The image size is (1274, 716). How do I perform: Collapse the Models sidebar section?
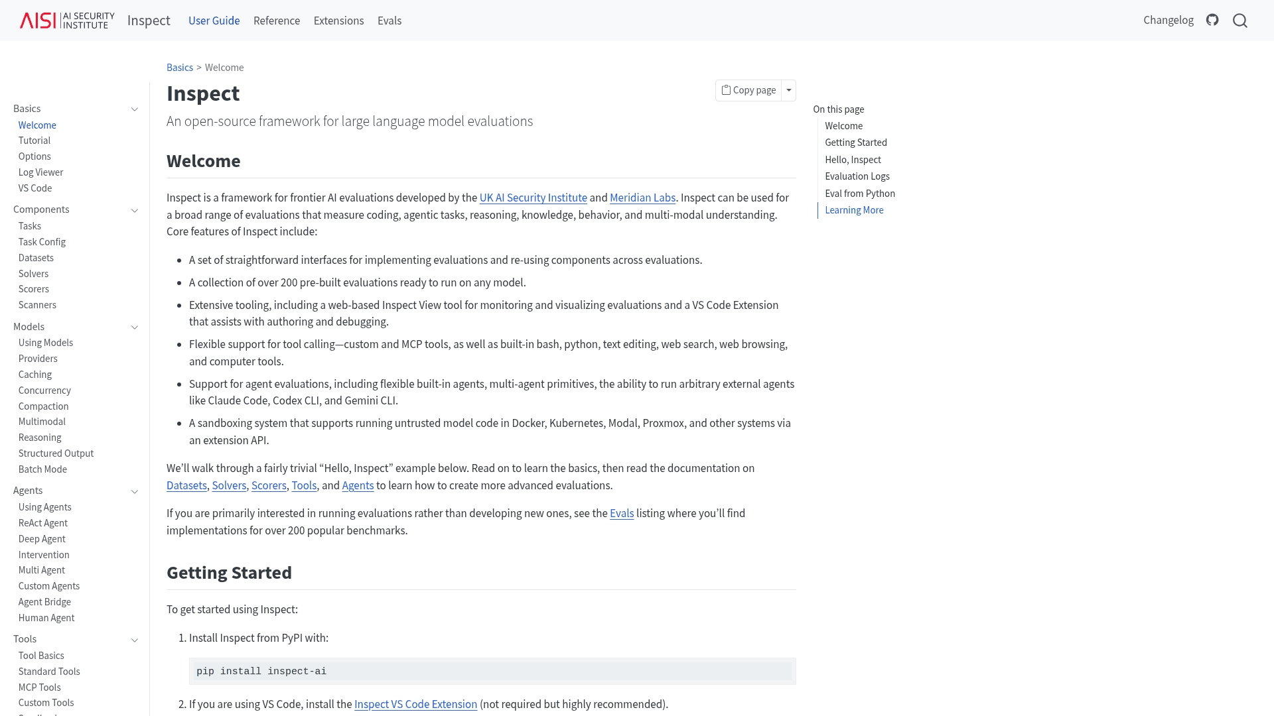coord(135,328)
